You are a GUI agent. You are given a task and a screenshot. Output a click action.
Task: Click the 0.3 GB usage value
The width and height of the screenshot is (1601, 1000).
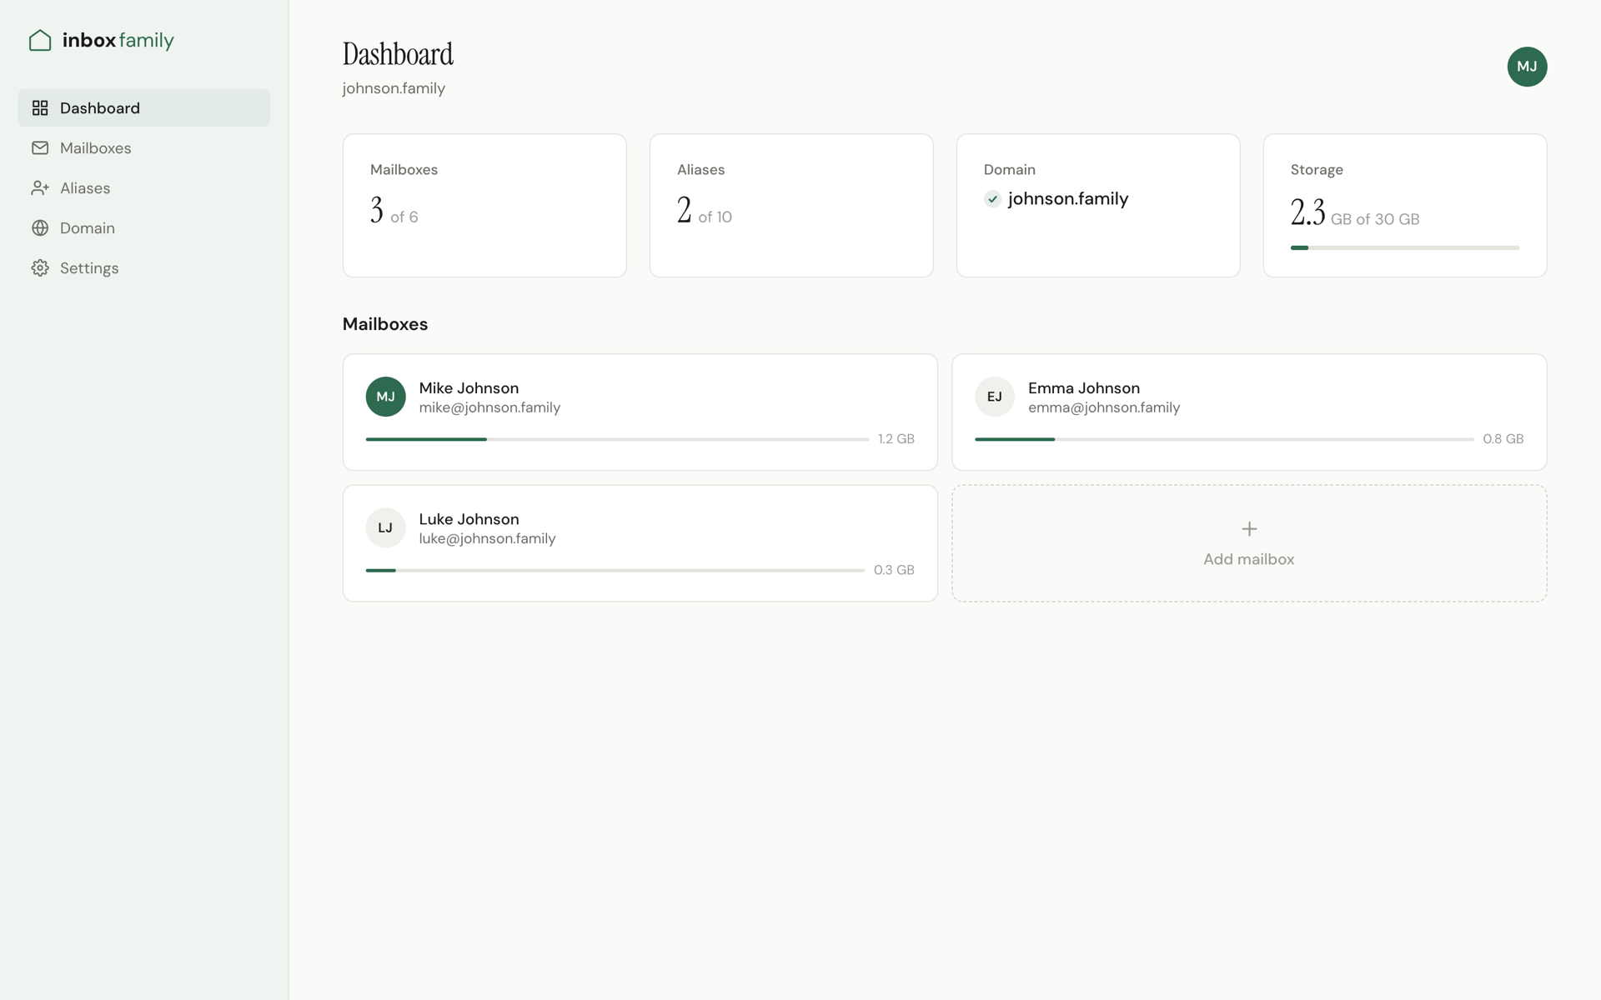tap(894, 570)
